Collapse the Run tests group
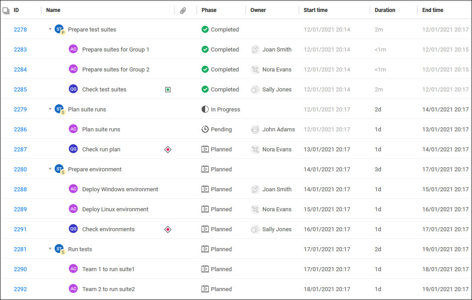472x300 pixels. [x=50, y=249]
